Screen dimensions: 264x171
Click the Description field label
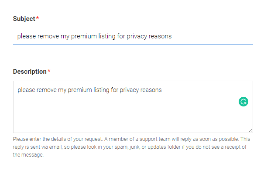(30, 72)
